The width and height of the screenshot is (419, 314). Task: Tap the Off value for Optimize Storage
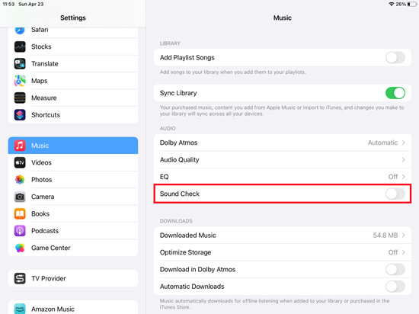tap(393, 252)
